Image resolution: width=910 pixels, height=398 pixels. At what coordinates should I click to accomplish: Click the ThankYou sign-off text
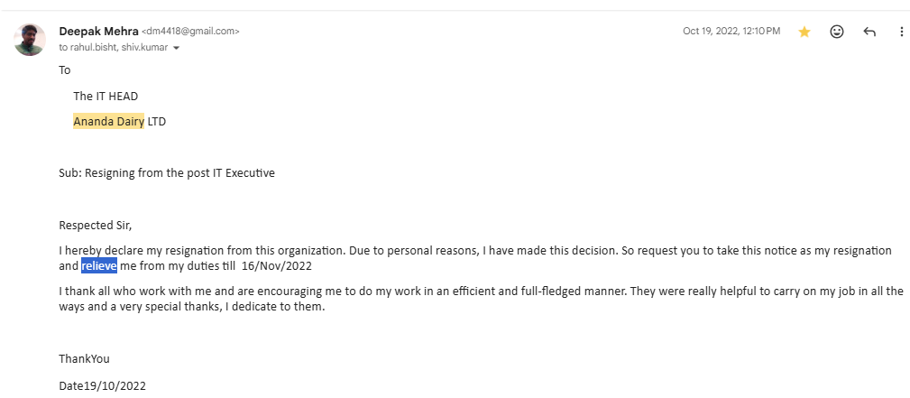point(84,358)
